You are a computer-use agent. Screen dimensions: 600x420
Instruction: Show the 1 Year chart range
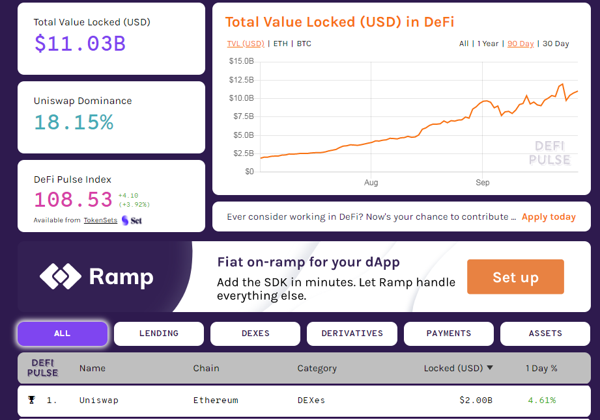click(488, 44)
